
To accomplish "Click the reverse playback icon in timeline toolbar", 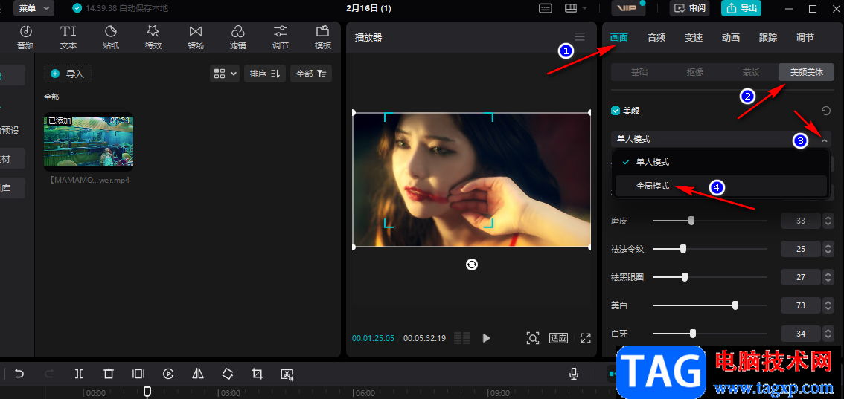I will pyautogui.click(x=168, y=374).
